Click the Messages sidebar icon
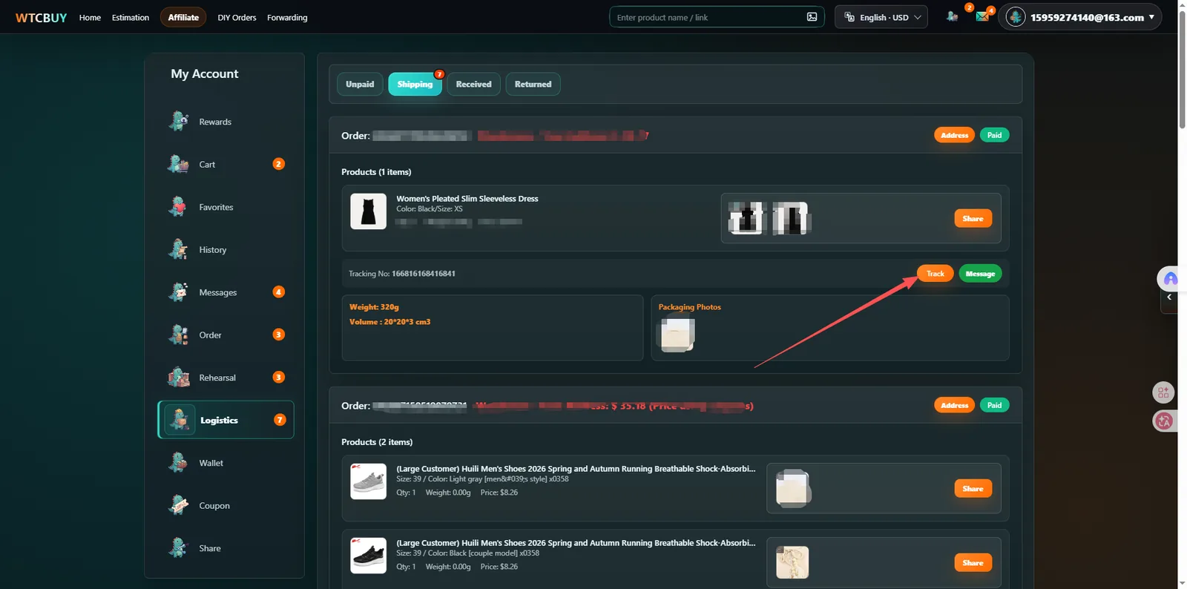1187x589 pixels. pyautogui.click(x=178, y=292)
